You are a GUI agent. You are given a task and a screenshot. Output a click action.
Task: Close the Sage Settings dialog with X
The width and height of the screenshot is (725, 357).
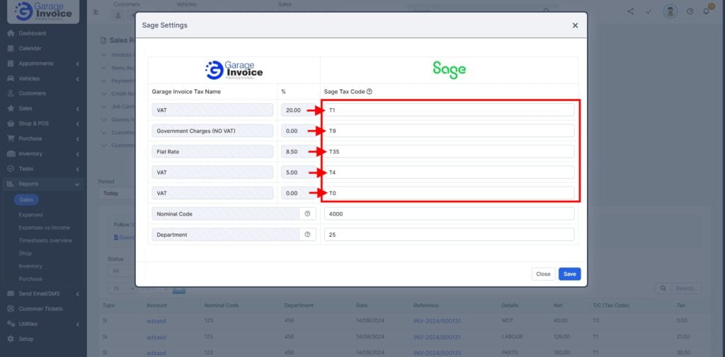575,25
